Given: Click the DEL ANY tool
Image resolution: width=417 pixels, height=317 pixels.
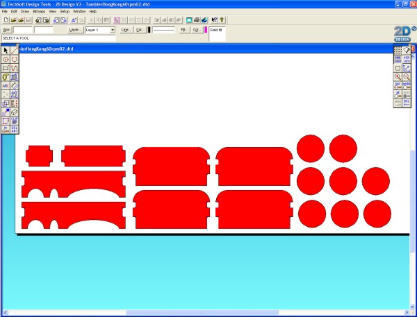Looking at the screenshot, I should point(15,129).
